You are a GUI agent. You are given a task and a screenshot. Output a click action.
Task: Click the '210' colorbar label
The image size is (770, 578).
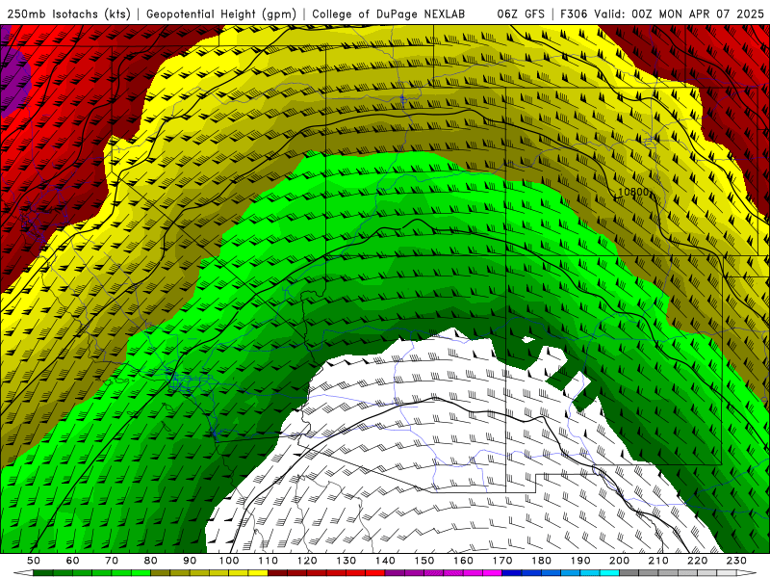[658, 561]
